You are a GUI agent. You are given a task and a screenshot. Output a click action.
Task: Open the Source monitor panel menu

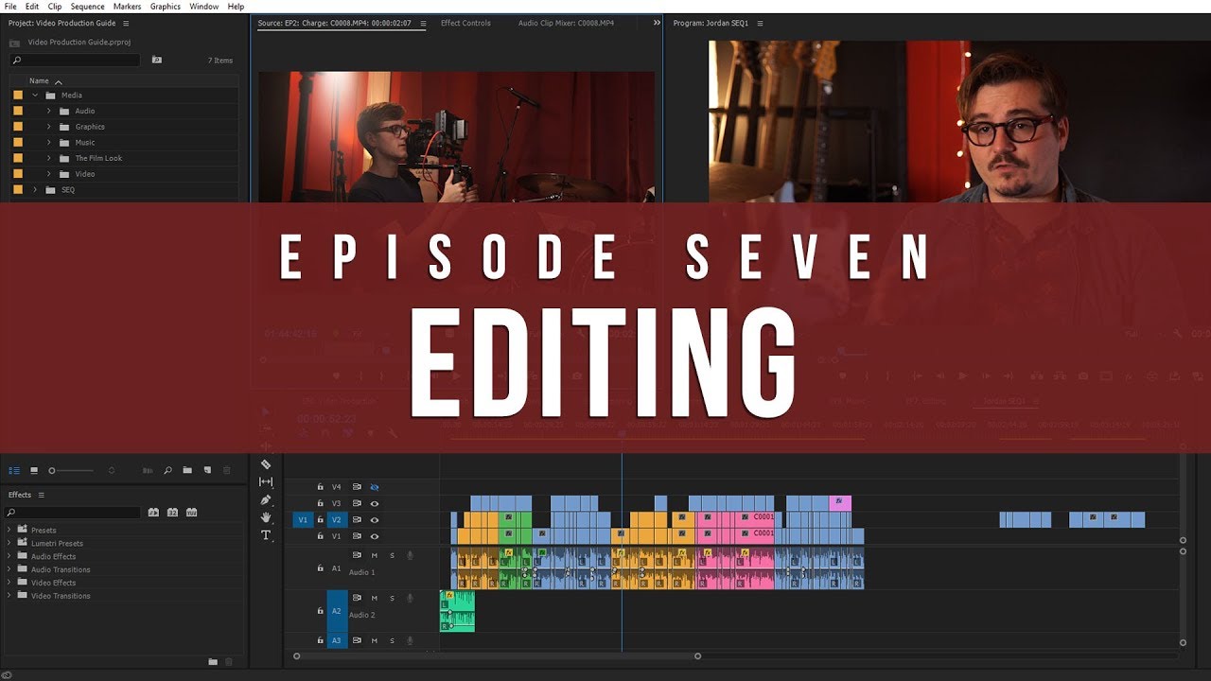point(423,23)
